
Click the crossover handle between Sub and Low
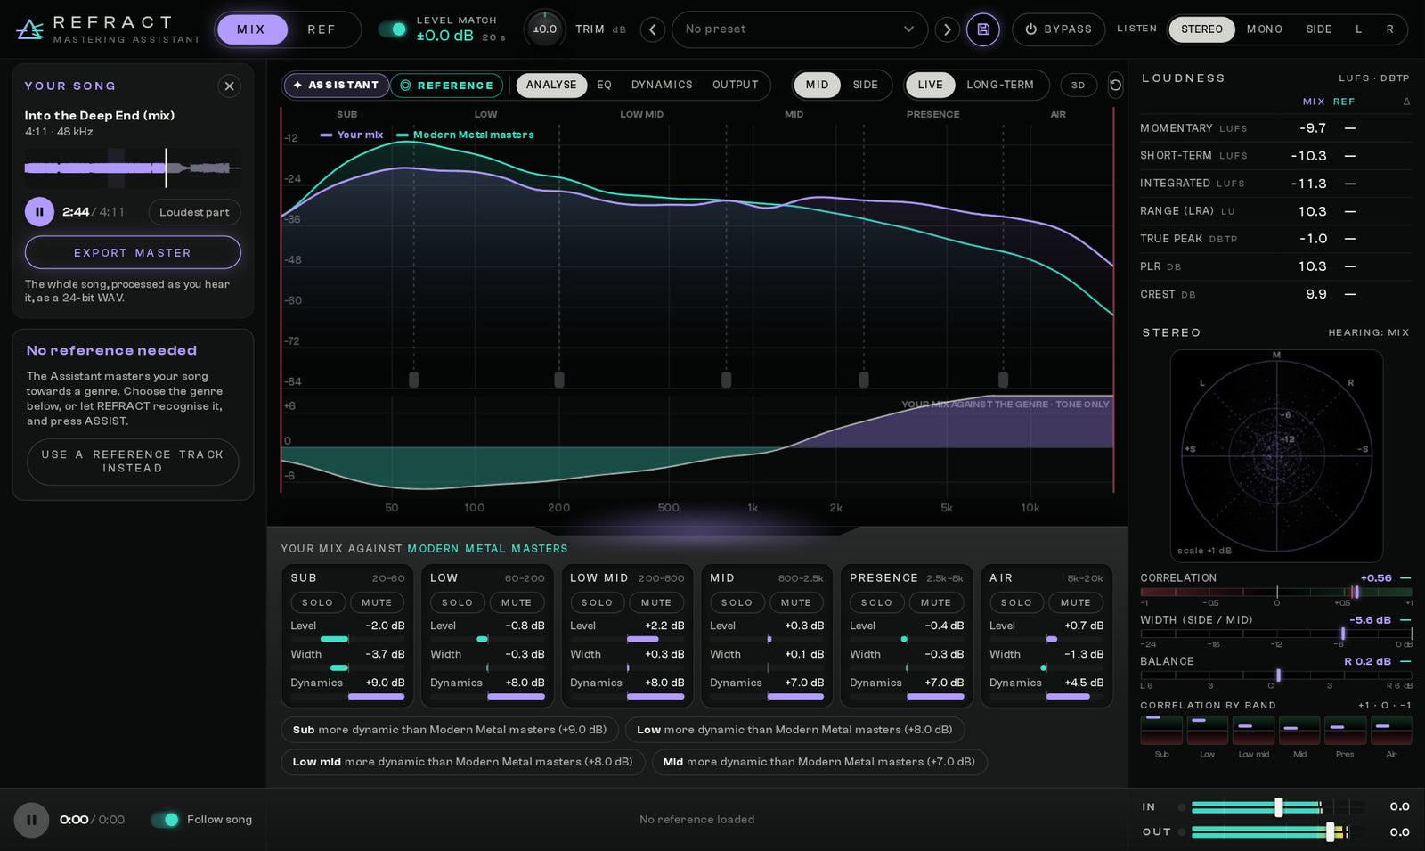(413, 380)
